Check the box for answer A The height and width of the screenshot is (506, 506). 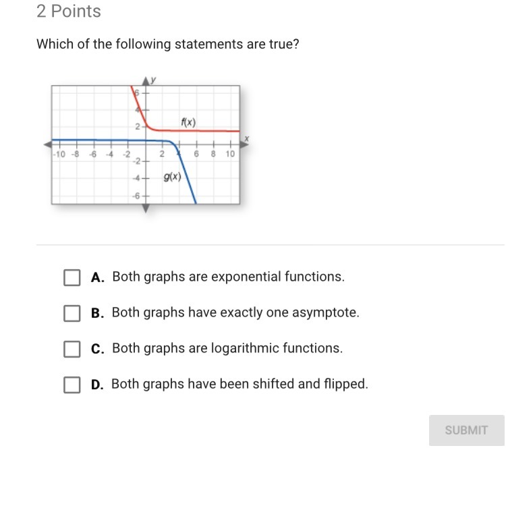[72, 277]
